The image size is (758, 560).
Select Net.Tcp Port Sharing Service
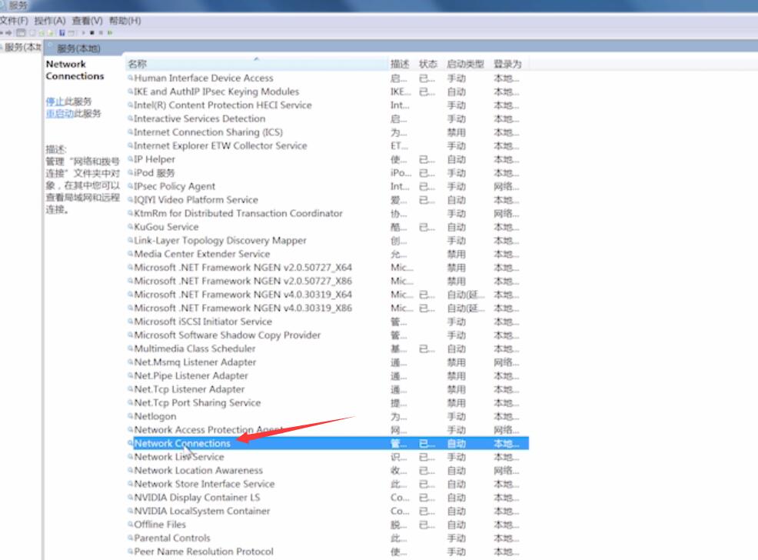[198, 403]
